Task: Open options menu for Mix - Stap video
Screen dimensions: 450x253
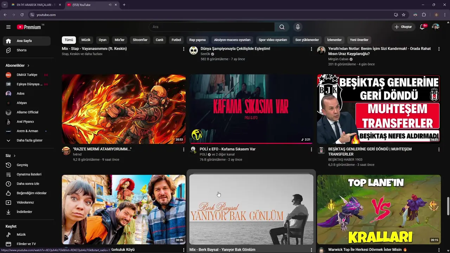Action: point(184,49)
